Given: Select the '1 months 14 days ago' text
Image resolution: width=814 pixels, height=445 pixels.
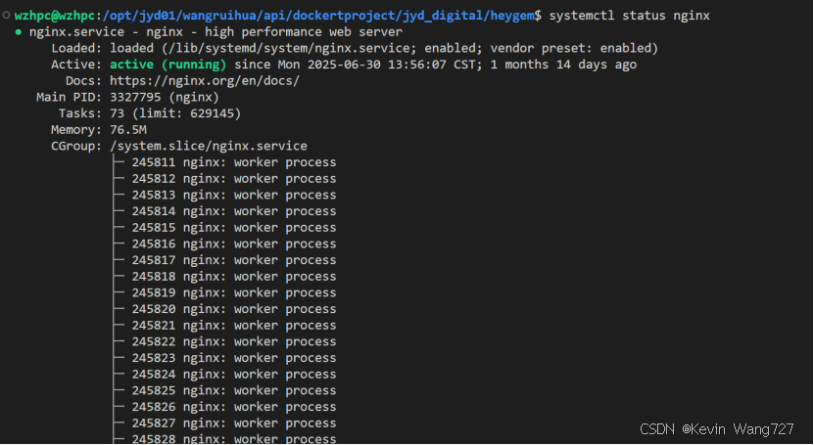Looking at the screenshot, I should [x=563, y=65].
